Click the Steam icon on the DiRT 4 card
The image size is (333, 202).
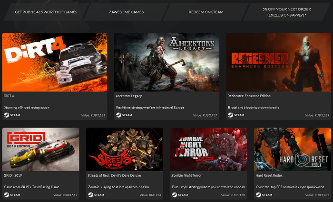tap(6, 115)
